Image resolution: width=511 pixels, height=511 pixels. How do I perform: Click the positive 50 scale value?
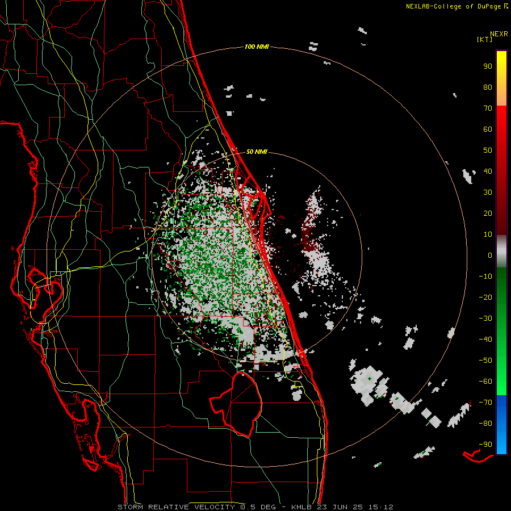[x=488, y=150]
